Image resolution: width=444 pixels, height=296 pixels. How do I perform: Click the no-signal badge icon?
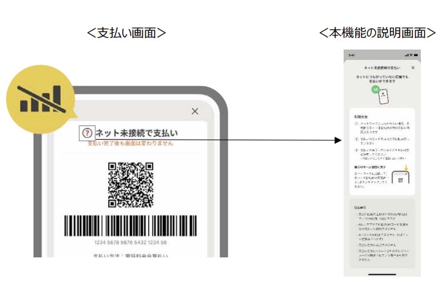coord(41,99)
